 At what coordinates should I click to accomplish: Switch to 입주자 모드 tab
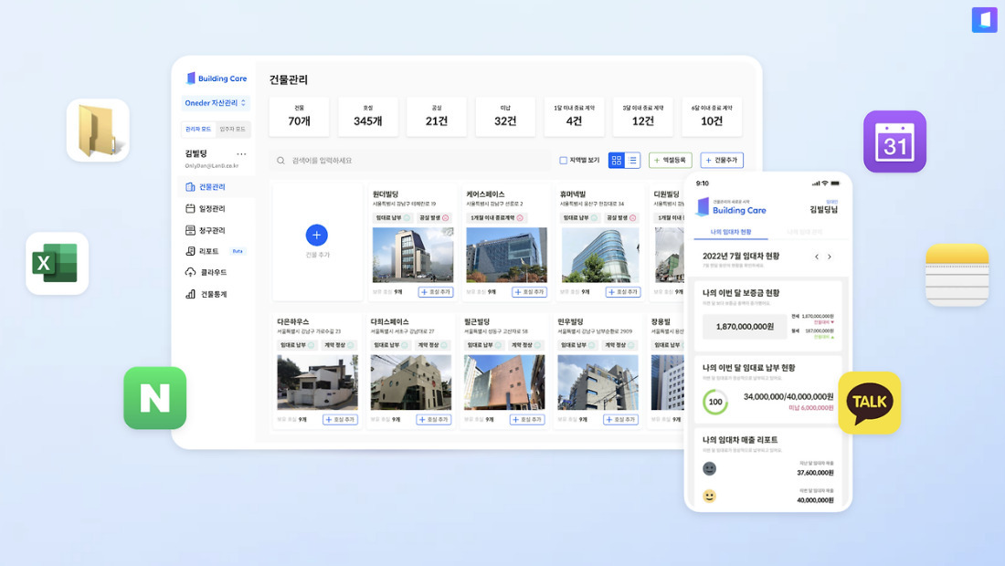(x=233, y=129)
